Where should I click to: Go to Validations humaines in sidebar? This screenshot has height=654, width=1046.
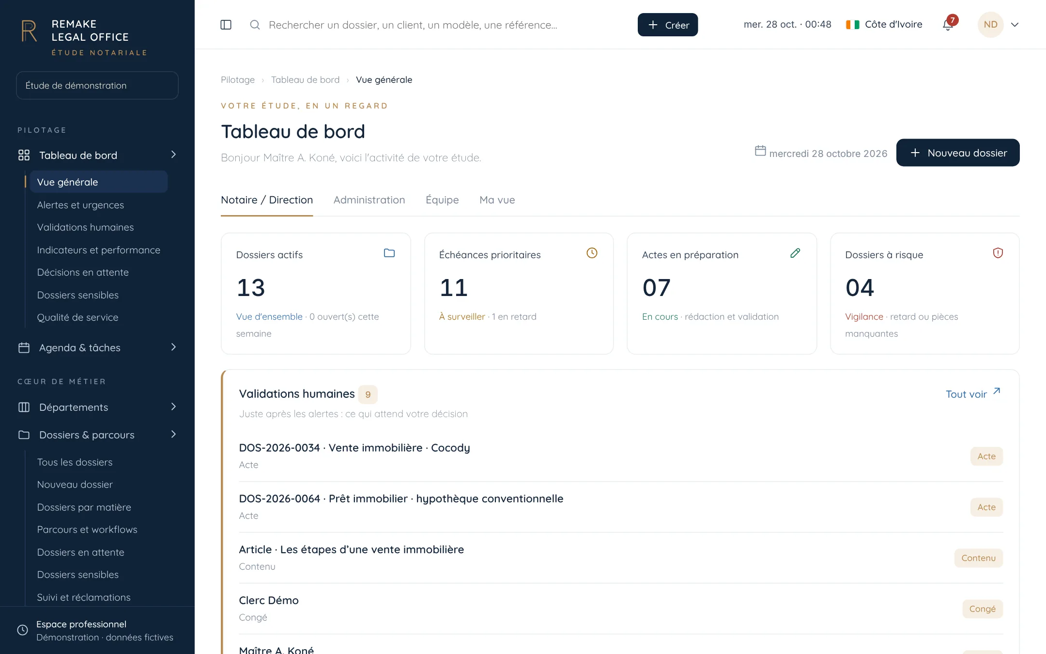(85, 228)
